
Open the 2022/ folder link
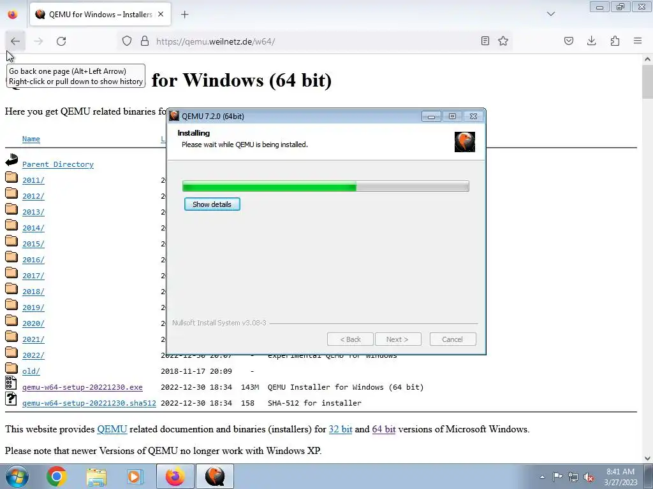(33, 355)
